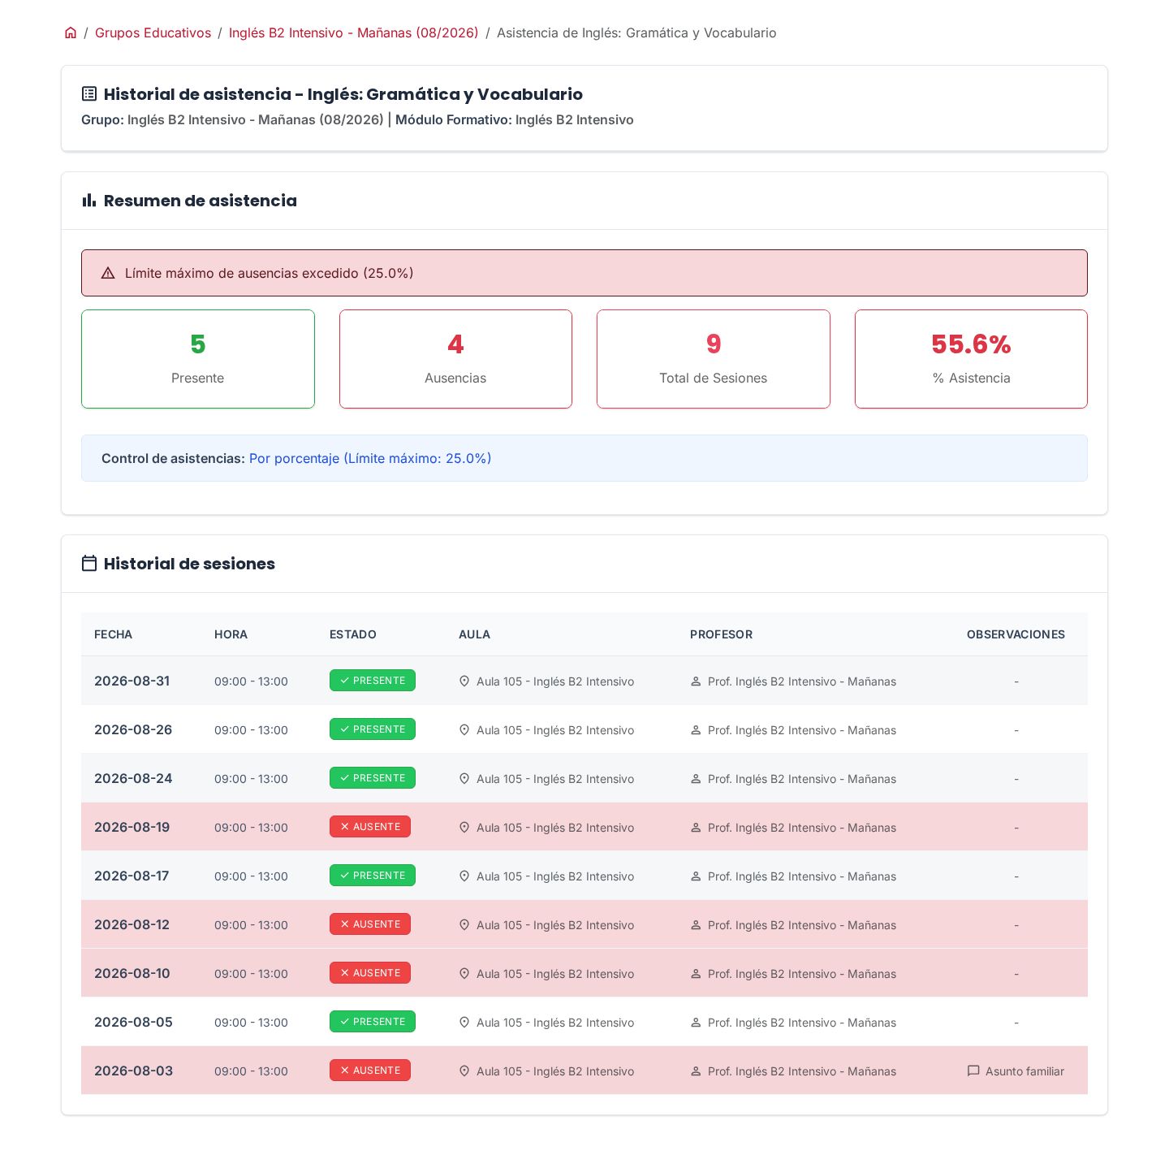The image size is (1169, 1155).
Task: Click the location pin in 2026-08-17 row
Action: pos(464,876)
